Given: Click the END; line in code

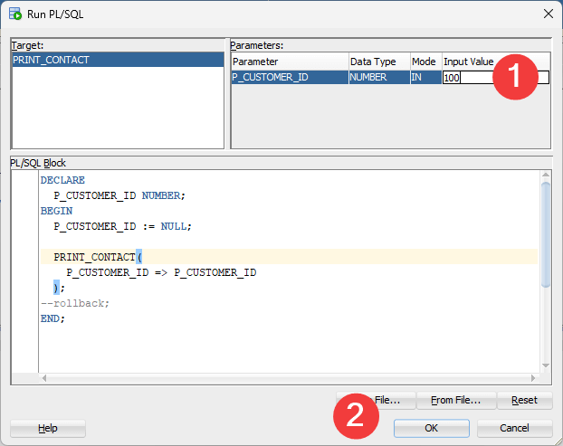Looking at the screenshot, I should click(52, 318).
